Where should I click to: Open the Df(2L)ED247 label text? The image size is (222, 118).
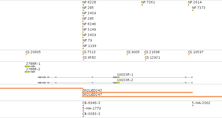coord(92,95)
